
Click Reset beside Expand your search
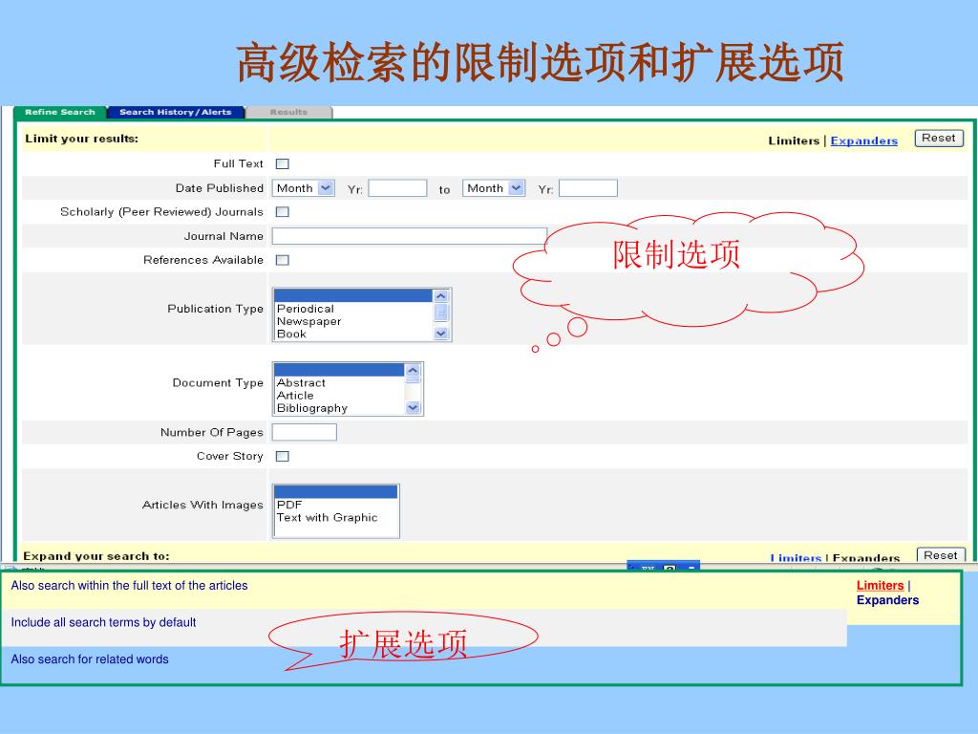pos(941,555)
